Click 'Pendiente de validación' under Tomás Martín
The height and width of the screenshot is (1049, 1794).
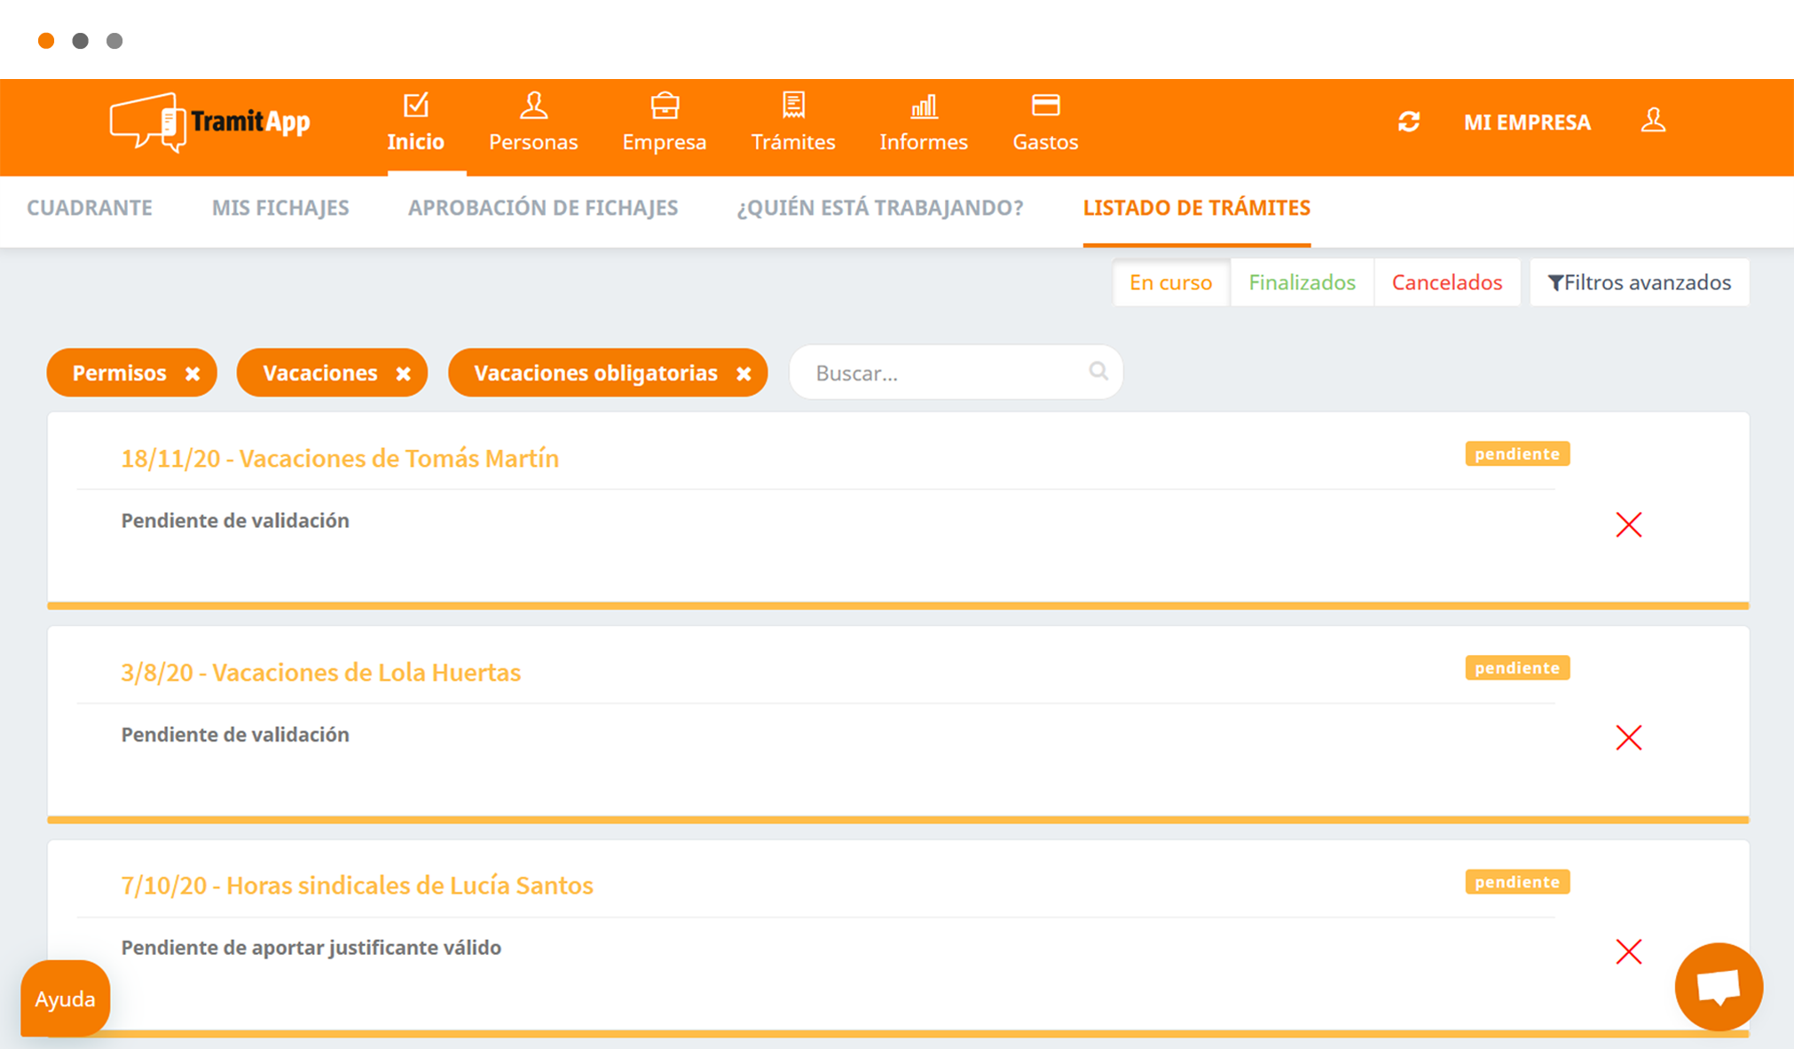tap(235, 520)
